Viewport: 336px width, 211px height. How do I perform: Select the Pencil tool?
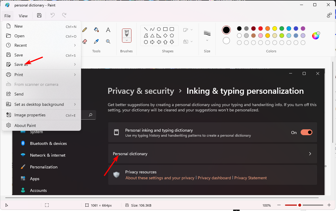85,30
